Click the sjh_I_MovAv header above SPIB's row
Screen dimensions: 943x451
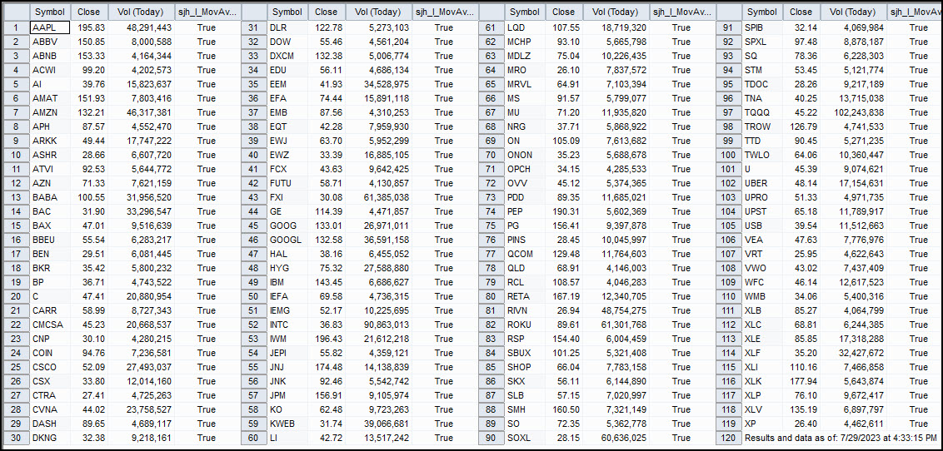pyautogui.click(x=915, y=12)
